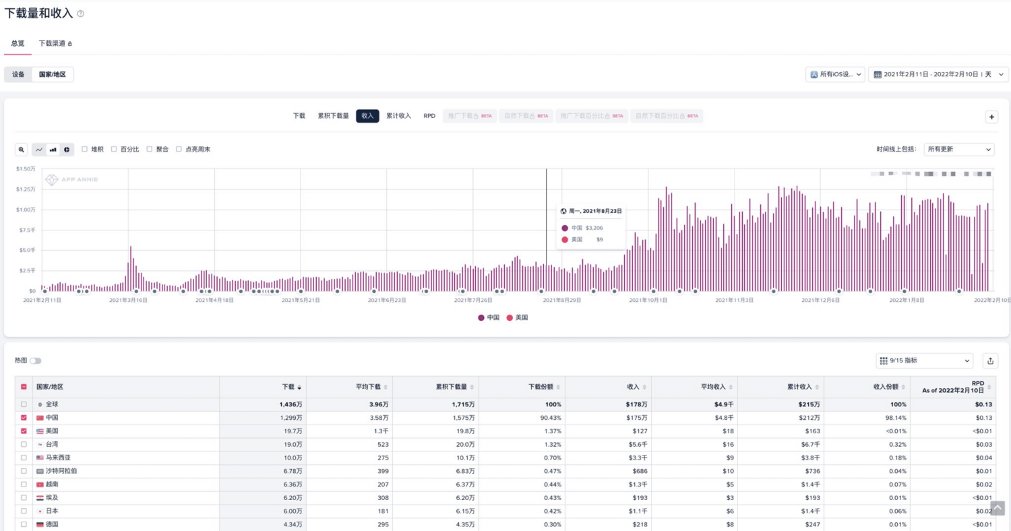Click the 马来西亚 country row
The width and height of the screenshot is (1011, 531).
[506, 458]
